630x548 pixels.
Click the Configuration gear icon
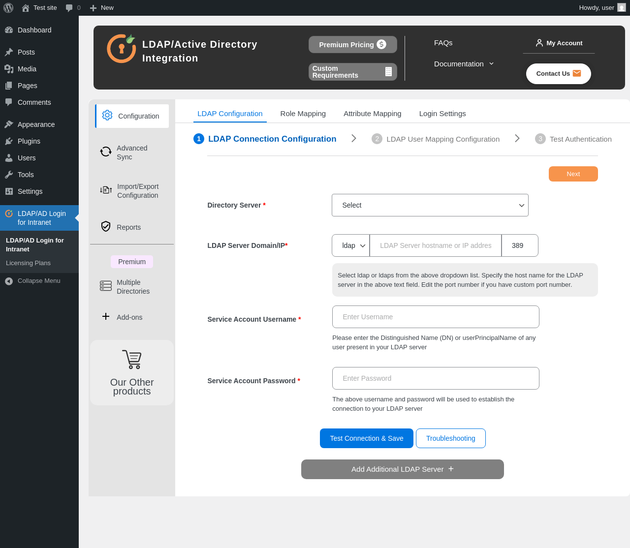pos(107,115)
